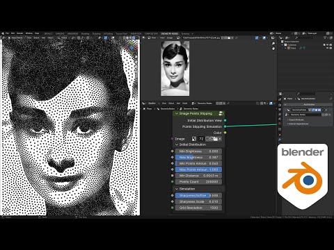Unlink the image with X in node

(220, 139)
